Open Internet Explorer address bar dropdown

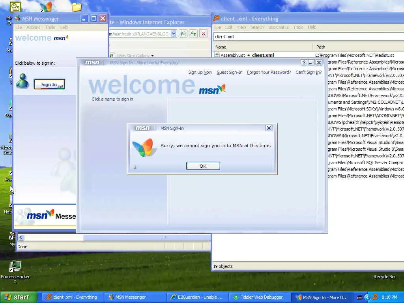174,34
